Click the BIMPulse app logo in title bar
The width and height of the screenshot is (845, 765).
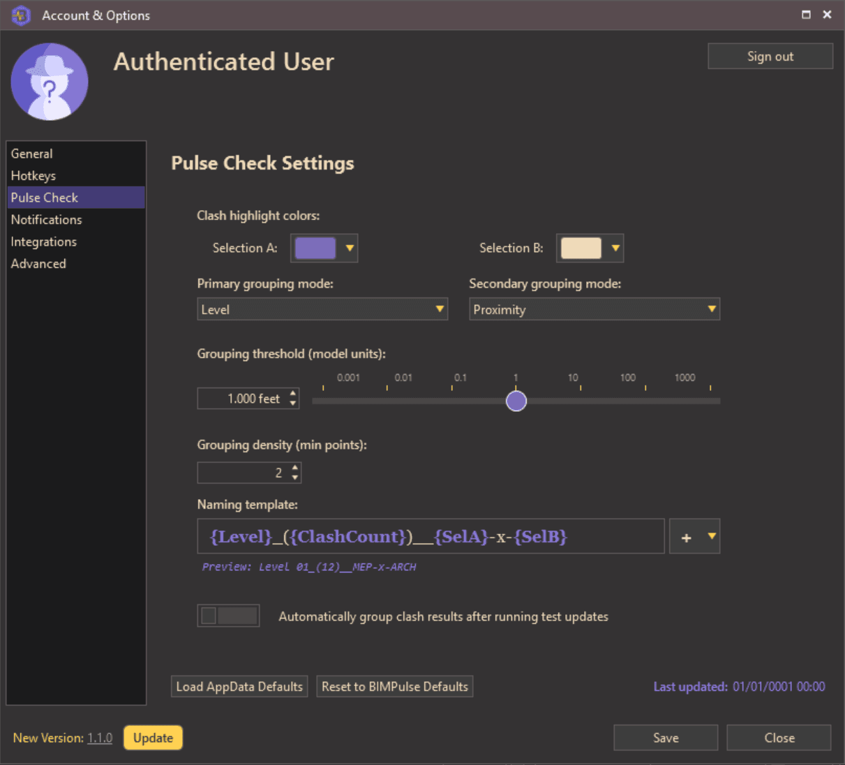pyautogui.click(x=21, y=15)
